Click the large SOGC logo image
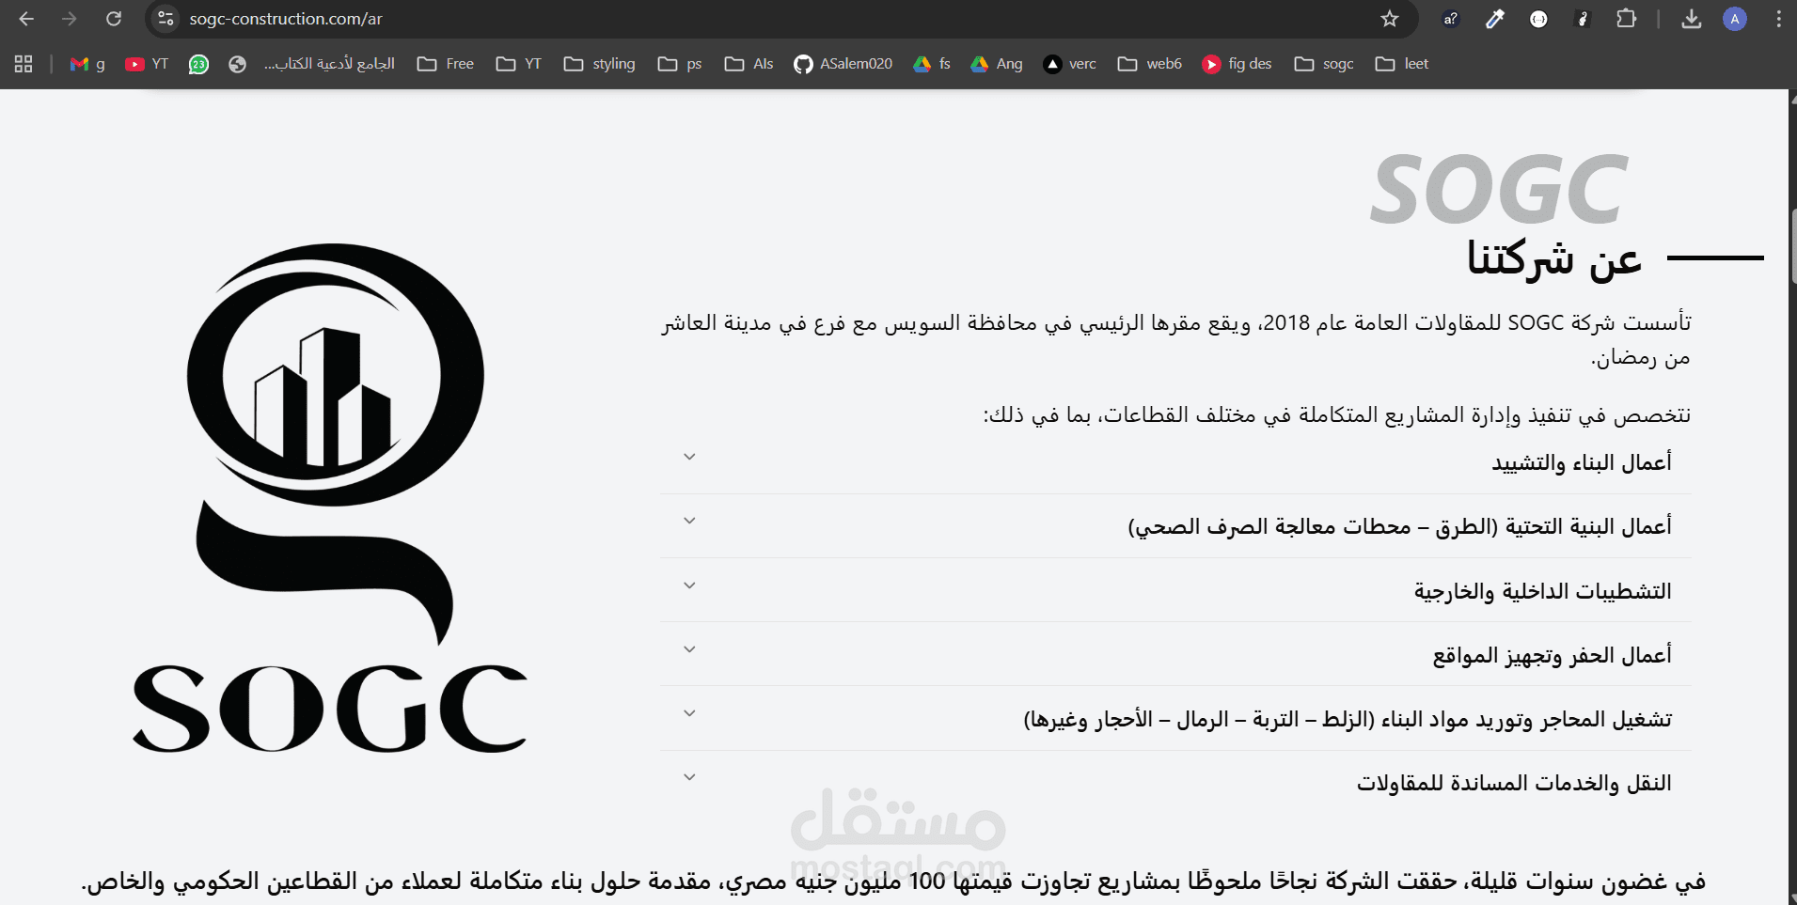 (x=331, y=498)
